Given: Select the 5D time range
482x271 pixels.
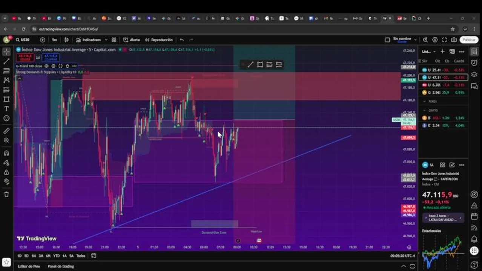Looking at the screenshot, I should [x=26, y=256].
